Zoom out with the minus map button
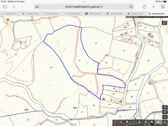Image resolution: width=168 pixels, height=126 pixels. tap(165, 117)
